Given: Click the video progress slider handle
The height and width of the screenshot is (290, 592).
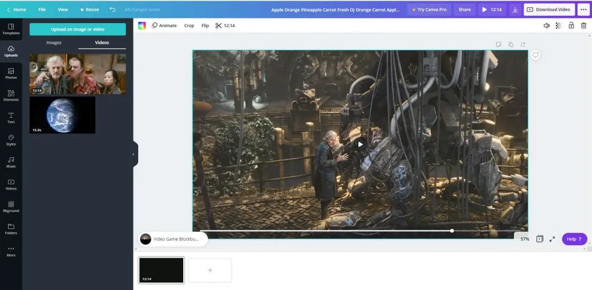Looking at the screenshot, I should point(452,231).
